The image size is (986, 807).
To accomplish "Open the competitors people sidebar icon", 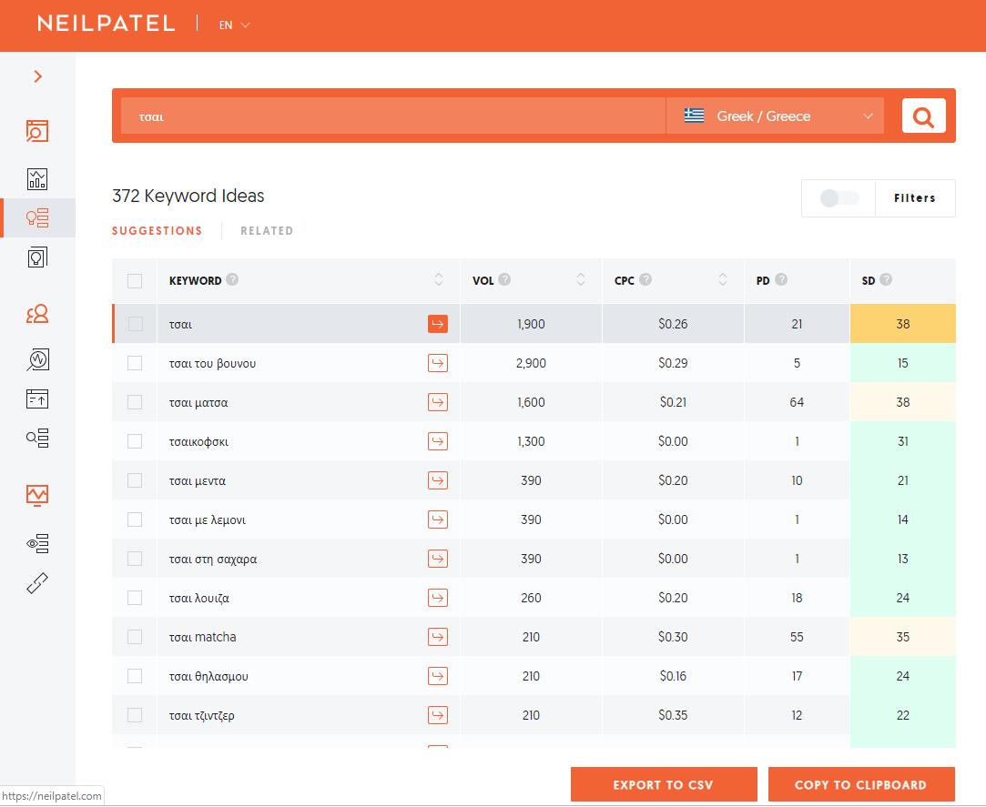I will pos(37,315).
